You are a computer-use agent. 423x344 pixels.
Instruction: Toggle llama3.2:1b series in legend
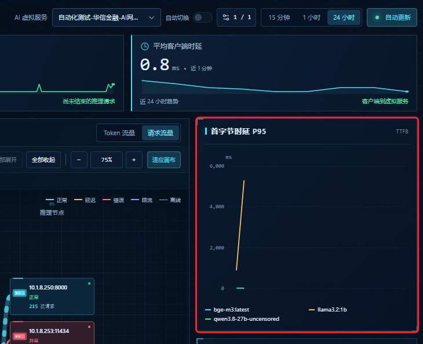click(x=328, y=310)
